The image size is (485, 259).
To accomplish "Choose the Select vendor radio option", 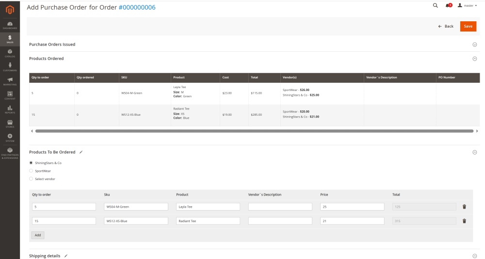I will tap(31, 179).
